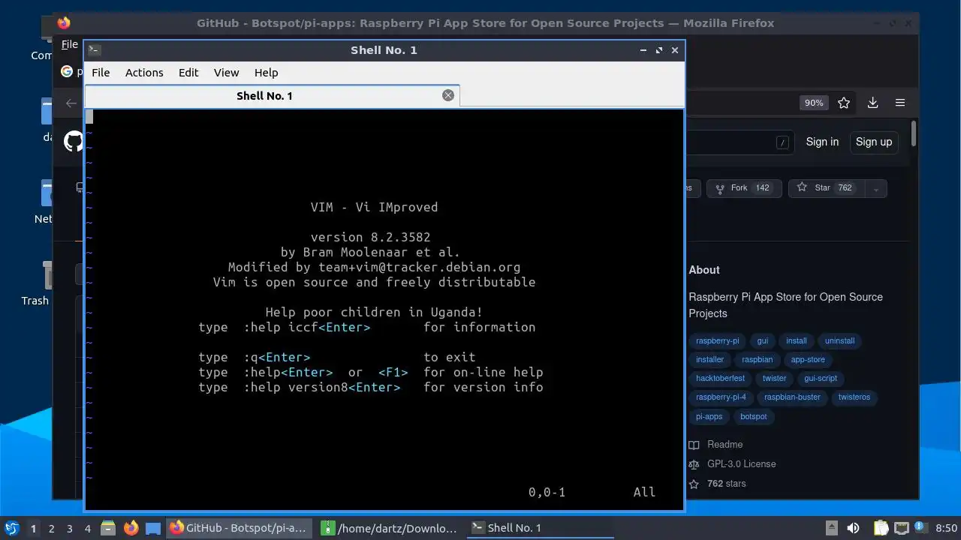Click Firefox downloads arrow icon
The image size is (961, 540).
tap(872, 103)
